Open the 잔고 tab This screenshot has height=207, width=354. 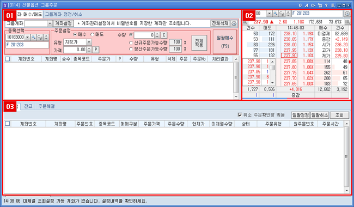click(x=28, y=106)
